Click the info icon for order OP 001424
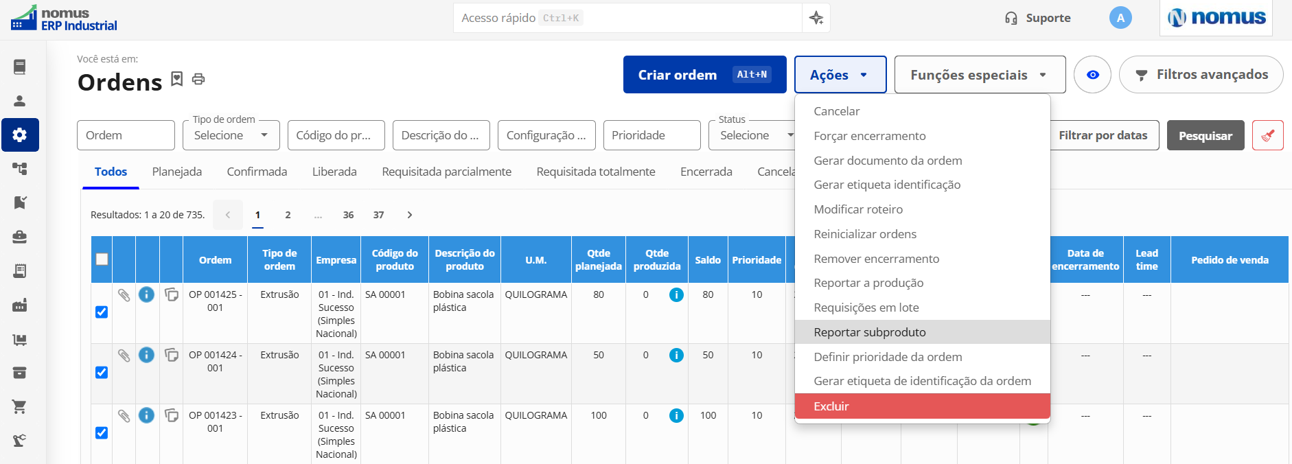Viewport: 1292px width, 464px height. click(146, 355)
